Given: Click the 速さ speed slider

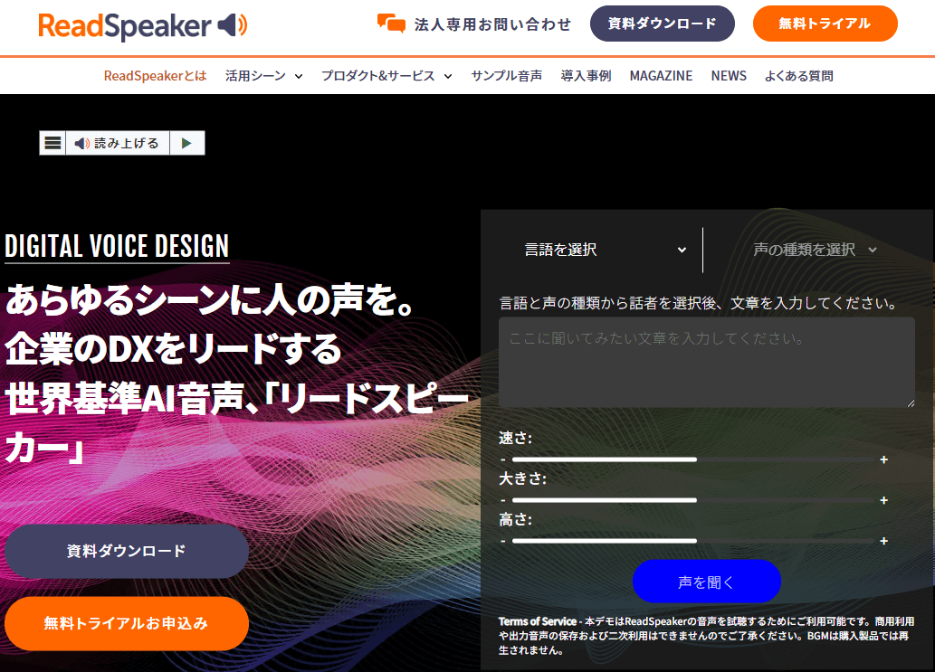Looking at the screenshot, I should [693, 459].
